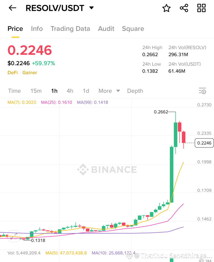
Task: Click the 0.2730 price axis label
Action: click(x=204, y=105)
